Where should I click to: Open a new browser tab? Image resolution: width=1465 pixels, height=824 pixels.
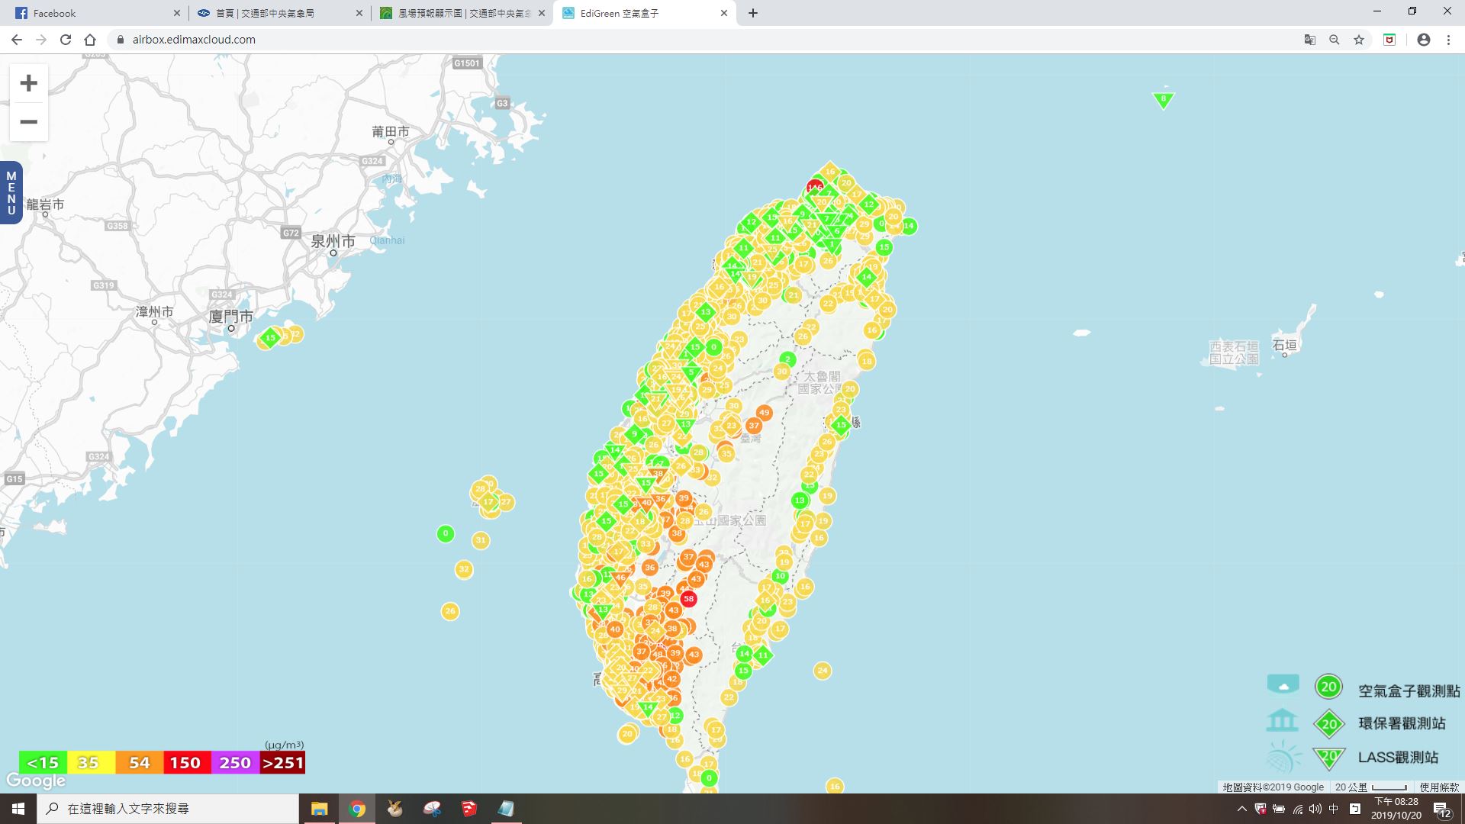(753, 13)
